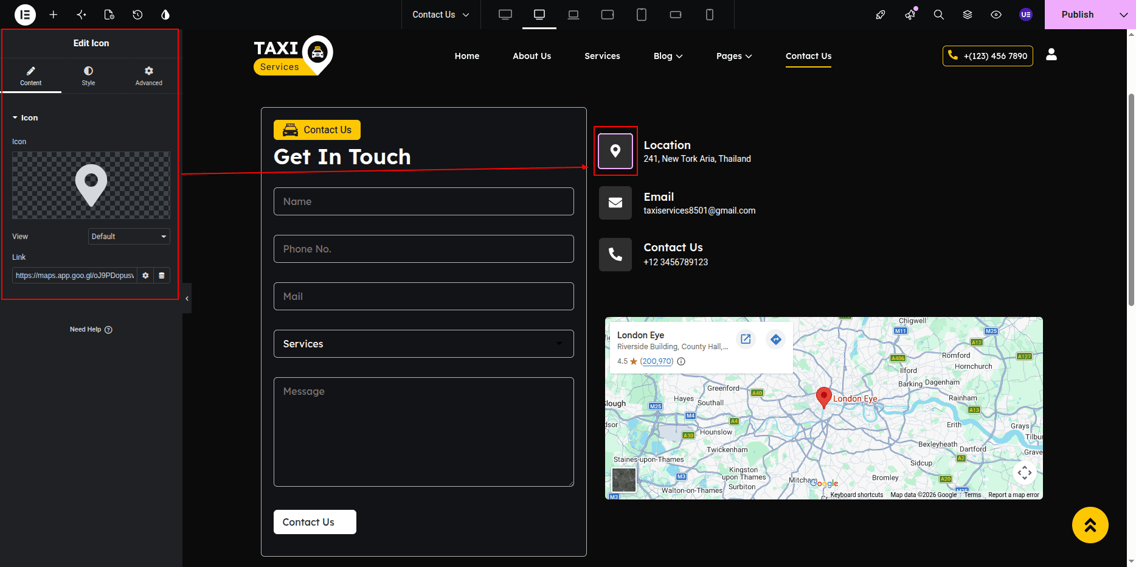Switch to Tablet landscape preview
Image resolution: width=1136 pixels, height=567 pixels.
click(608, 15)
